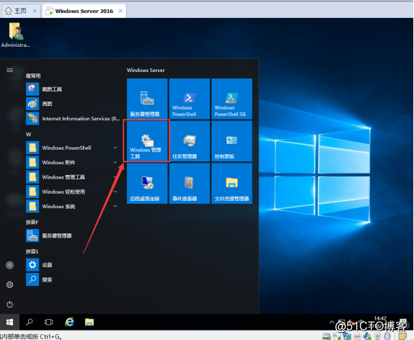414x340 pixels.
Task: Click the hamburger menu at top of Start
Action: [10, 70]
